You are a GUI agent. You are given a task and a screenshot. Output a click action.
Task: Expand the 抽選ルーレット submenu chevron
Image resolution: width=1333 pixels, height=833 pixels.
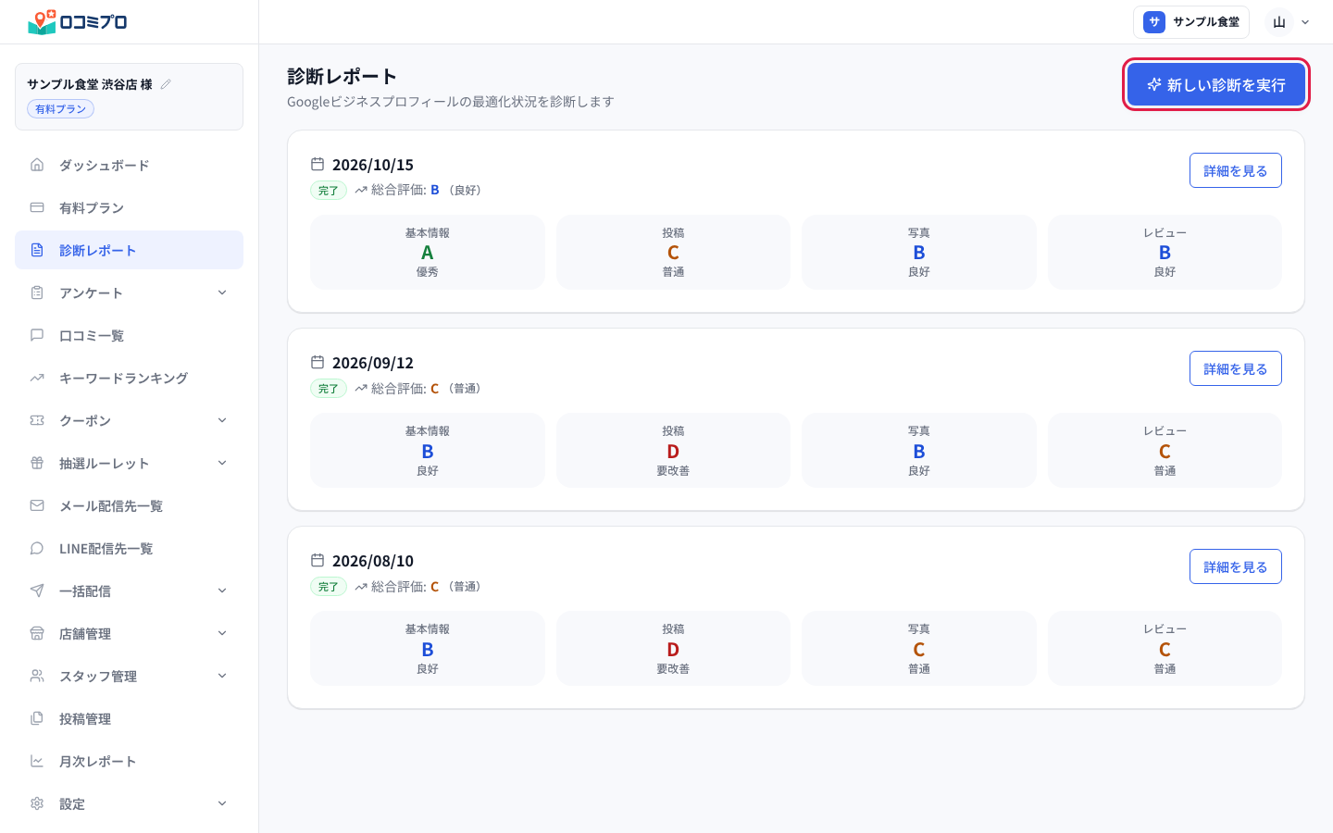tap(222, 463)
